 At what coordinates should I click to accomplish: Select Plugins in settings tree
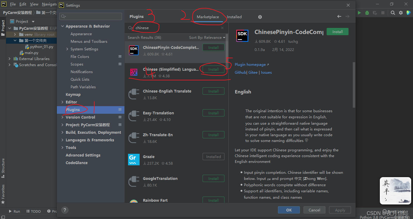pyautogui.click(x=91, y=110)
